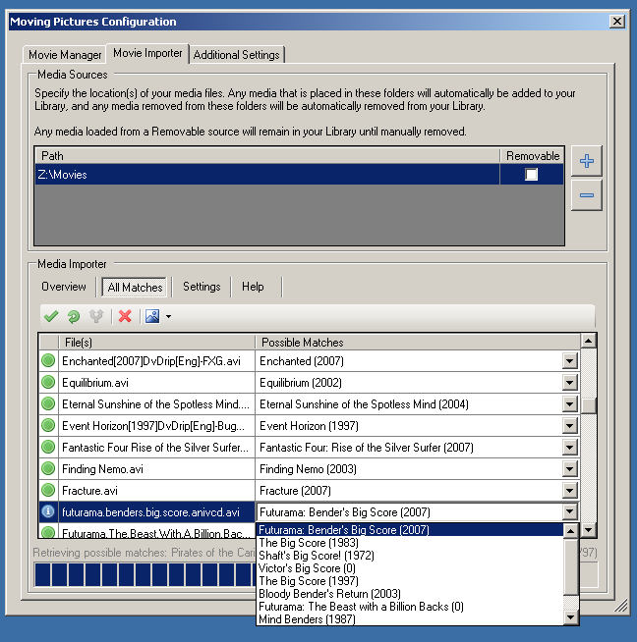This screenshot has height=642, width=637.
Task: Click the blue picture icon in the toolbar
Action: click(x=151, y=316)
